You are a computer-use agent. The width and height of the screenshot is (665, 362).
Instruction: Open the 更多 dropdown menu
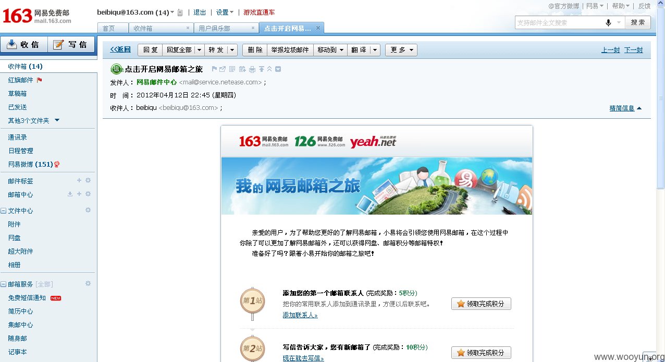click(401, 50)
